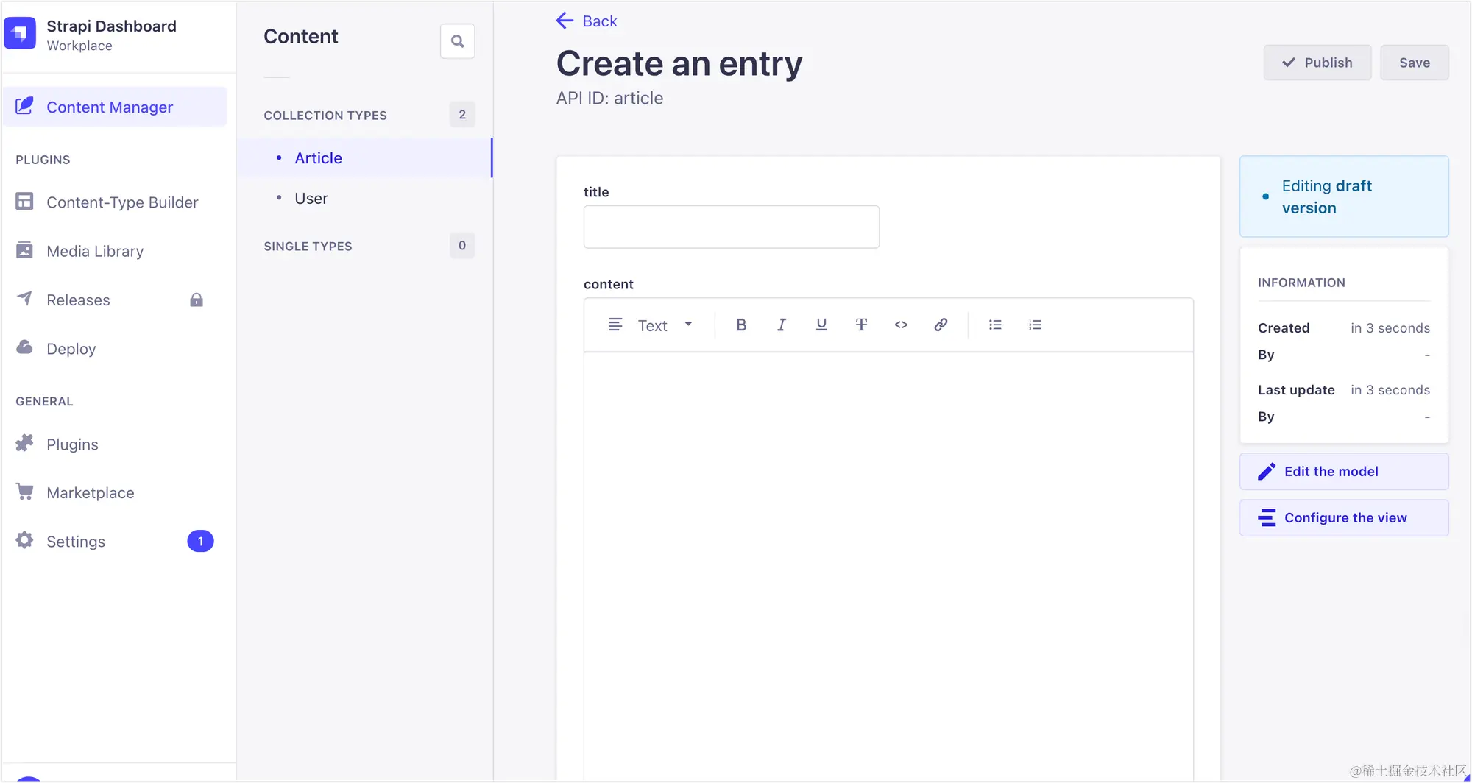Click the Collection Types count badge
The image size is (1472, 783).
[462, 114]
